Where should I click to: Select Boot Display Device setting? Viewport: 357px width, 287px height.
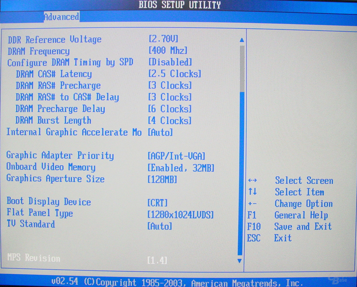pos(49,202)
